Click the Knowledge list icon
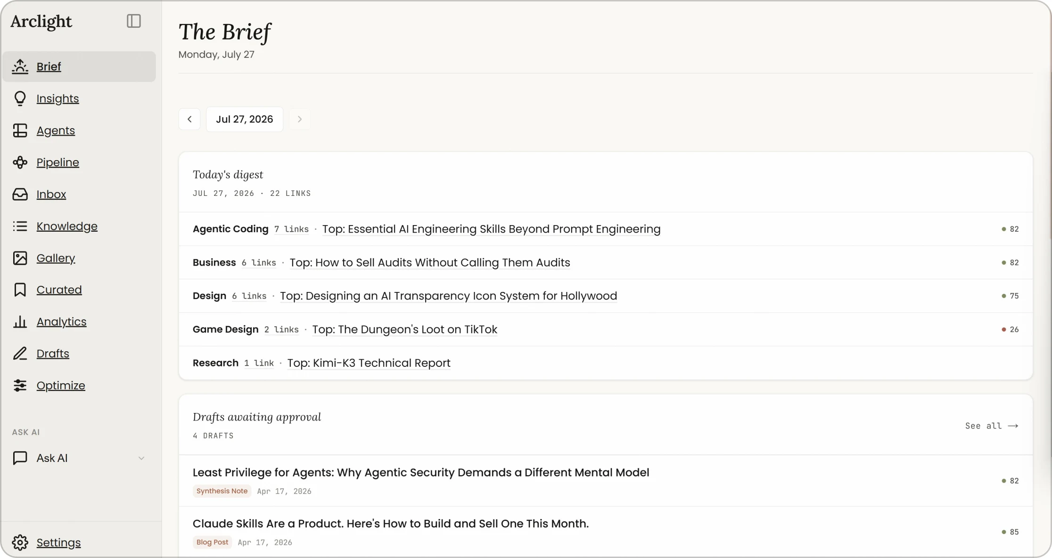This screenshot has width=1052, height=558. pyautogui.click(x=20, y=226)
